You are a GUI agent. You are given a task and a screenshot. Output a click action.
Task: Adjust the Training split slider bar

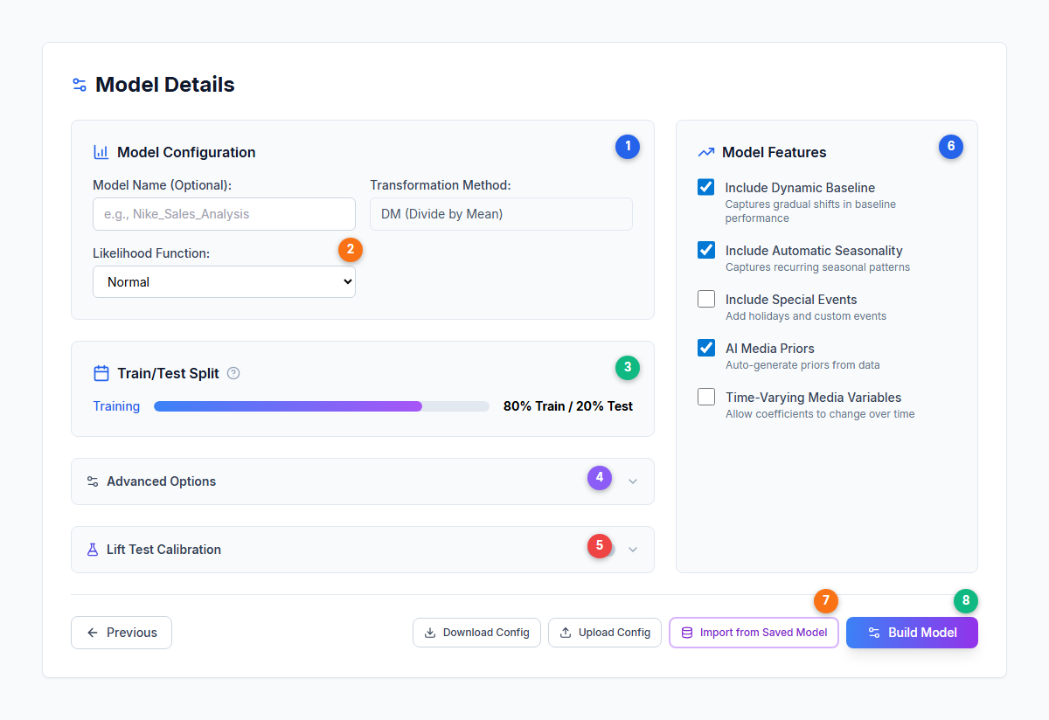[x=322, y=406]
